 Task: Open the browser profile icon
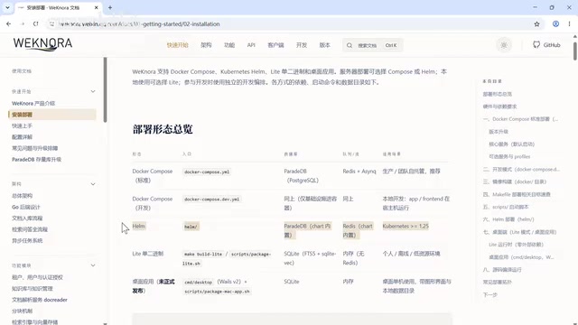555,24
